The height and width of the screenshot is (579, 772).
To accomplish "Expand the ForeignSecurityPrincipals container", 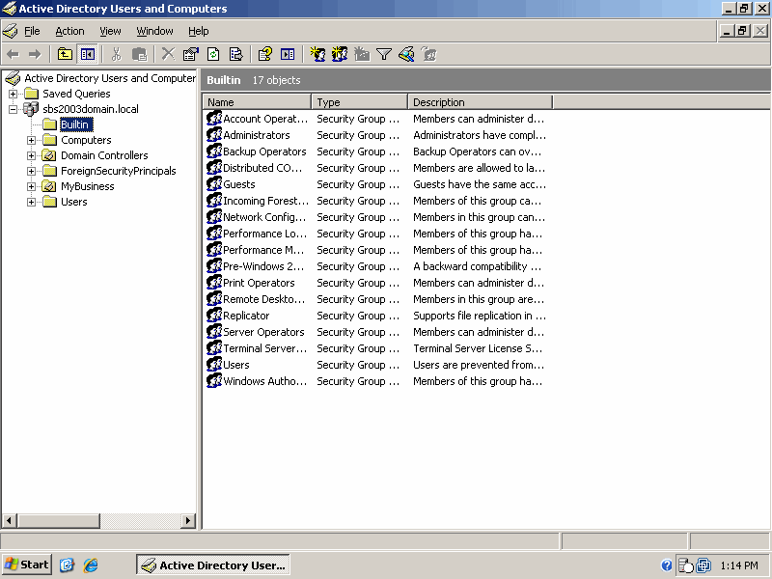I will (x=32, y=172).
